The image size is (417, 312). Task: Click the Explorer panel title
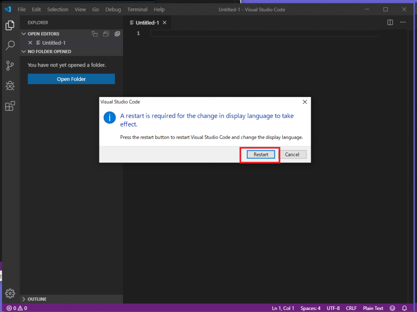tap(38, 23)
